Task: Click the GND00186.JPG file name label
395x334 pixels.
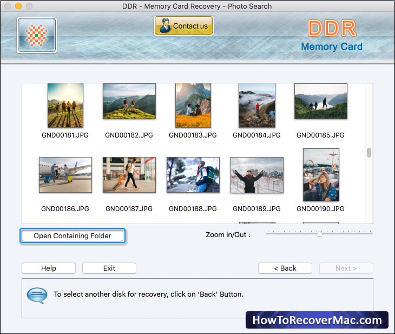Action: [x=65, y=209]
